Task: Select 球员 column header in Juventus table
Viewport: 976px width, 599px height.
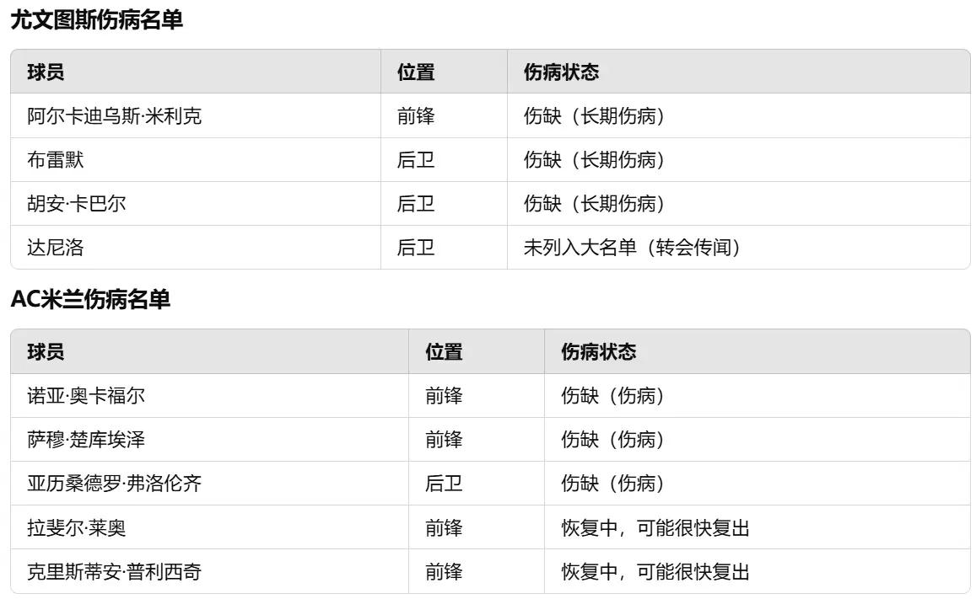Action: tap(46, 72)
